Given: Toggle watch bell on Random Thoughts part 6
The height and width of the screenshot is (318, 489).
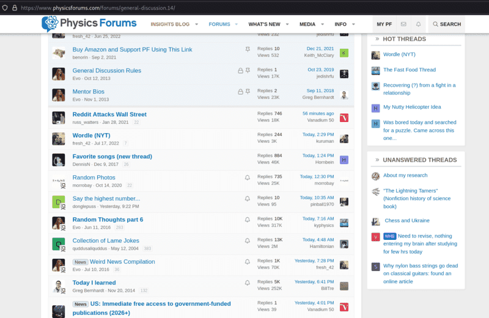Looking at the screenshot, I should 248,220.
